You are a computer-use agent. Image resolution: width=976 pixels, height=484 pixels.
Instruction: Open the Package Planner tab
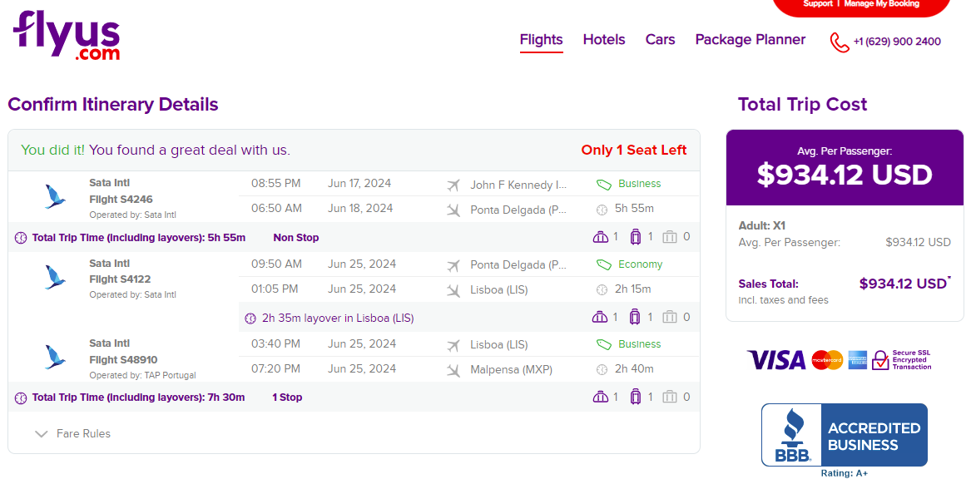750,40
